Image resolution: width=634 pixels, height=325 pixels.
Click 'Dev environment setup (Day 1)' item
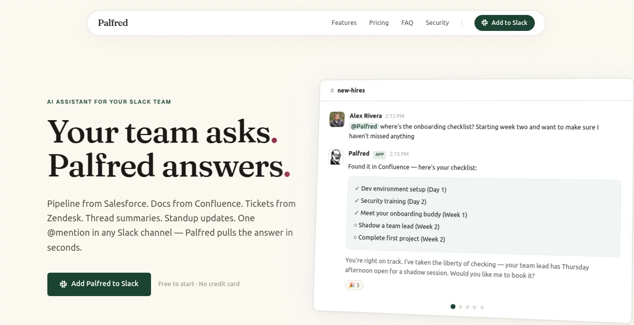[401, 189]
